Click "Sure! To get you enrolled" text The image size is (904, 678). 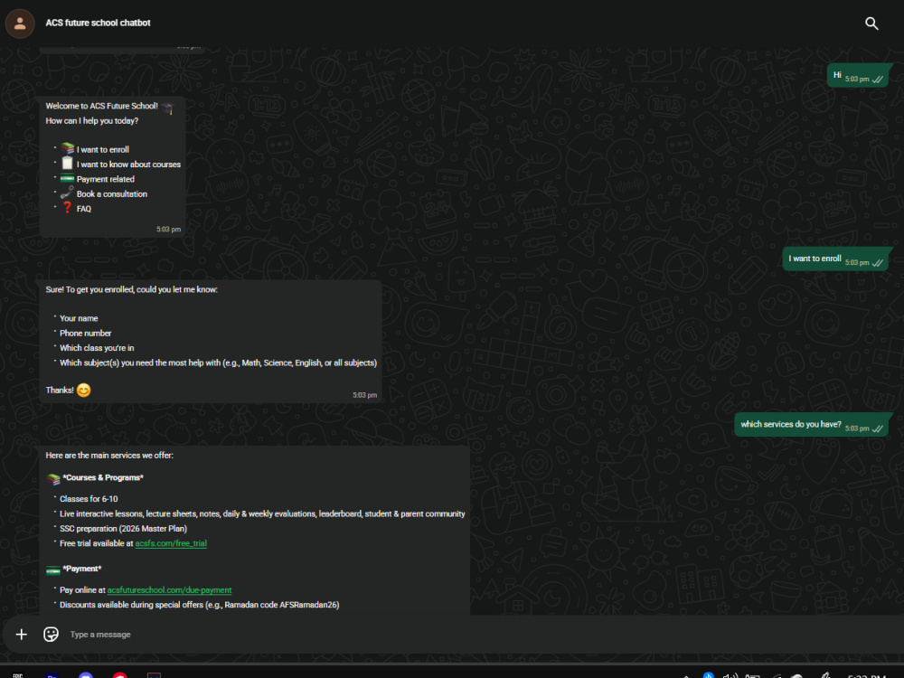point(131,289)
